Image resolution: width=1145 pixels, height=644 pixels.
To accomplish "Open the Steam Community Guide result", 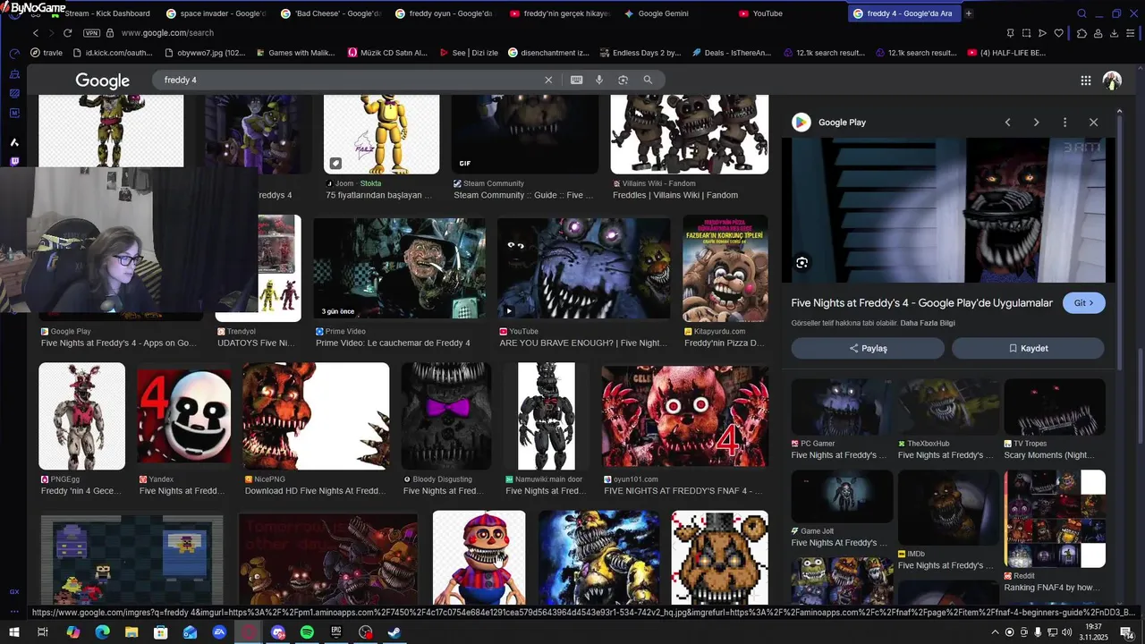I will pos(524,134).
